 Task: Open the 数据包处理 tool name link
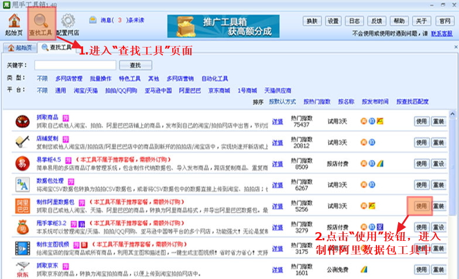pos(50,181)
